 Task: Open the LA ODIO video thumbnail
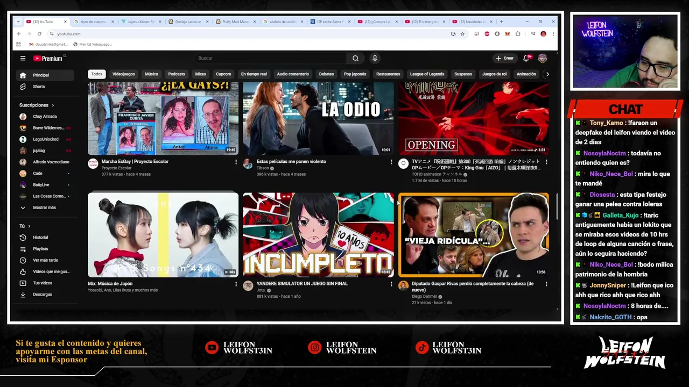tap(318, 119)
